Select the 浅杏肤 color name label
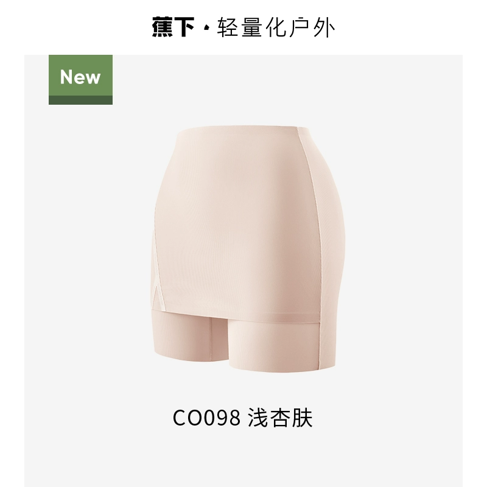Screen dimensions: 487x487 280,418
